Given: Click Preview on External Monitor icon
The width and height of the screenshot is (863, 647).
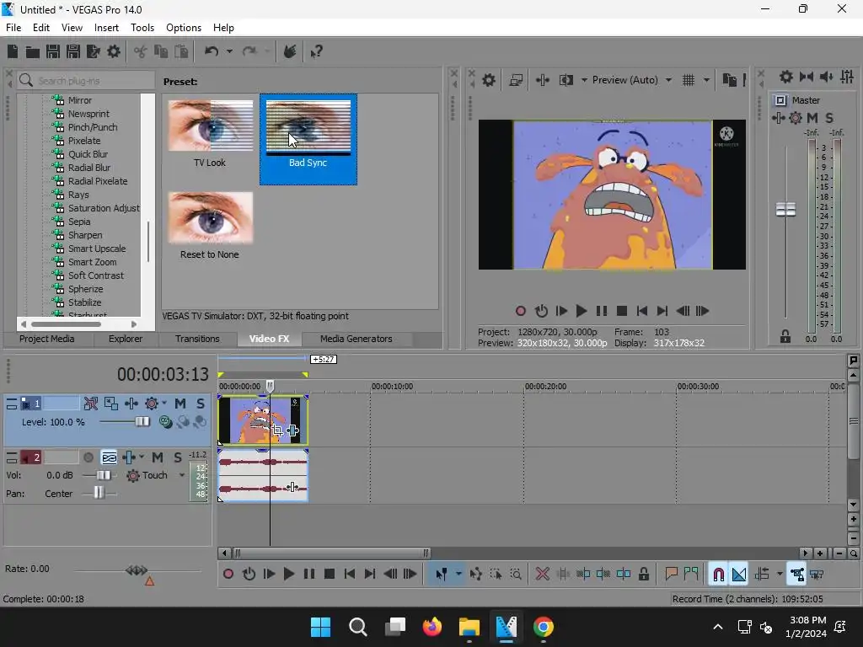Looking at the screenshot, I should [x=516, y=80].
